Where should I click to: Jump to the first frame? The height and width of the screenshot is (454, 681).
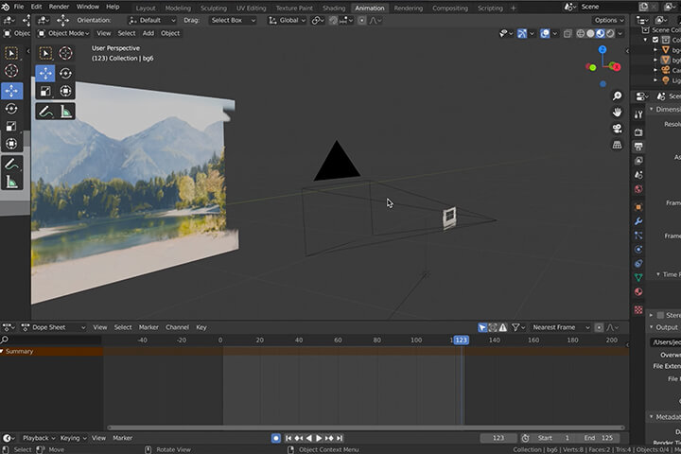point(288,438)
